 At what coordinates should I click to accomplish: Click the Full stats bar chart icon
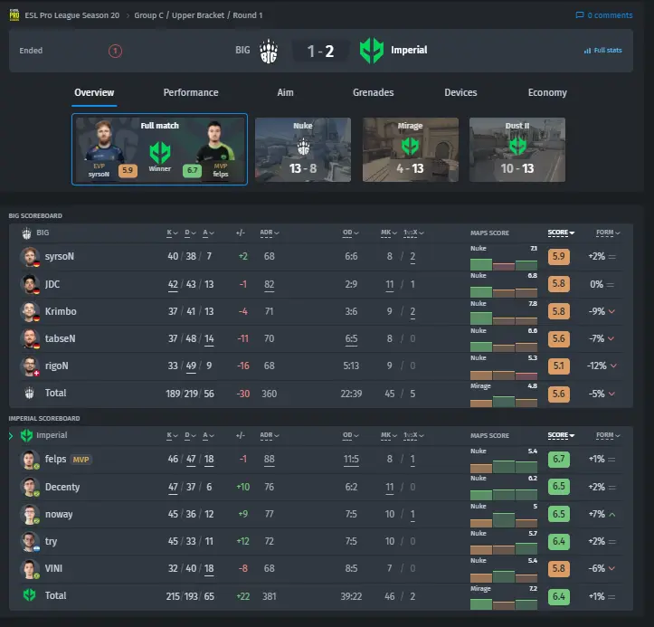click(587, 51)
